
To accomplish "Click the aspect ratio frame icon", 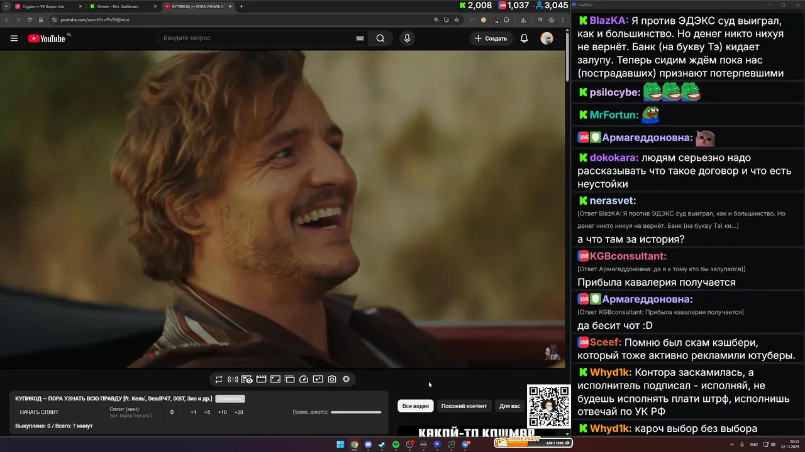I will pyautogui.click(x=275, y=379).
